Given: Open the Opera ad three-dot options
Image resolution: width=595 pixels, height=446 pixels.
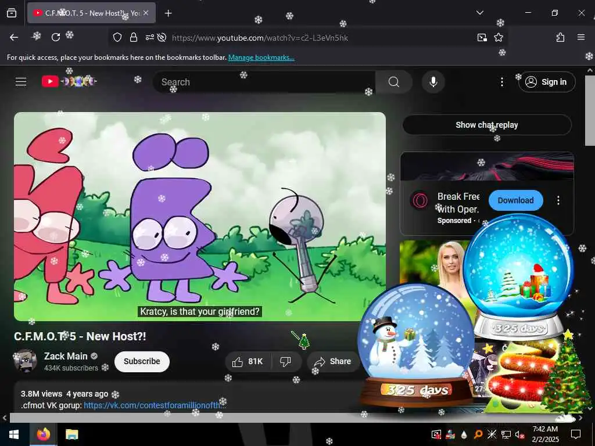Looking at the screenshot, I should point(558,200).
